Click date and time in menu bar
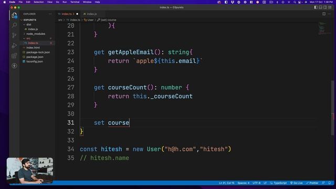Screen dimensions: 336x189 [321, 2]
